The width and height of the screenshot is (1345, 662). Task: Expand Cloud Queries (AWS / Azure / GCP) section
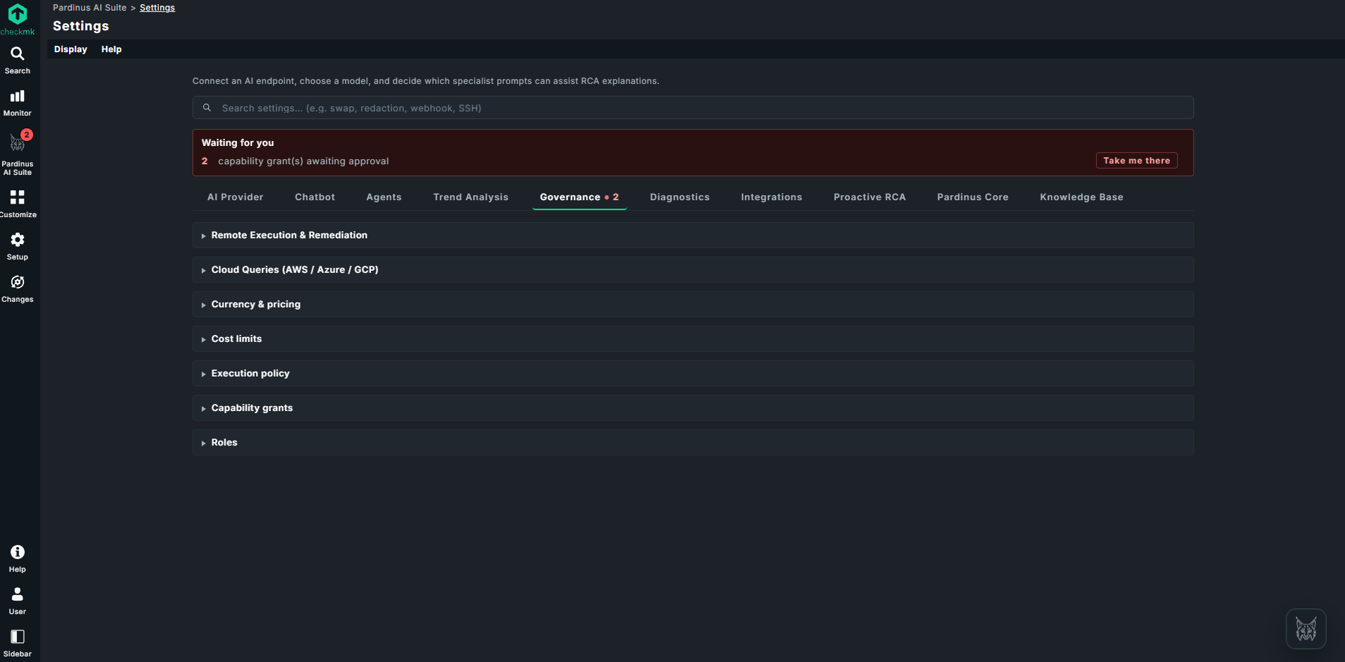[693, 270]
